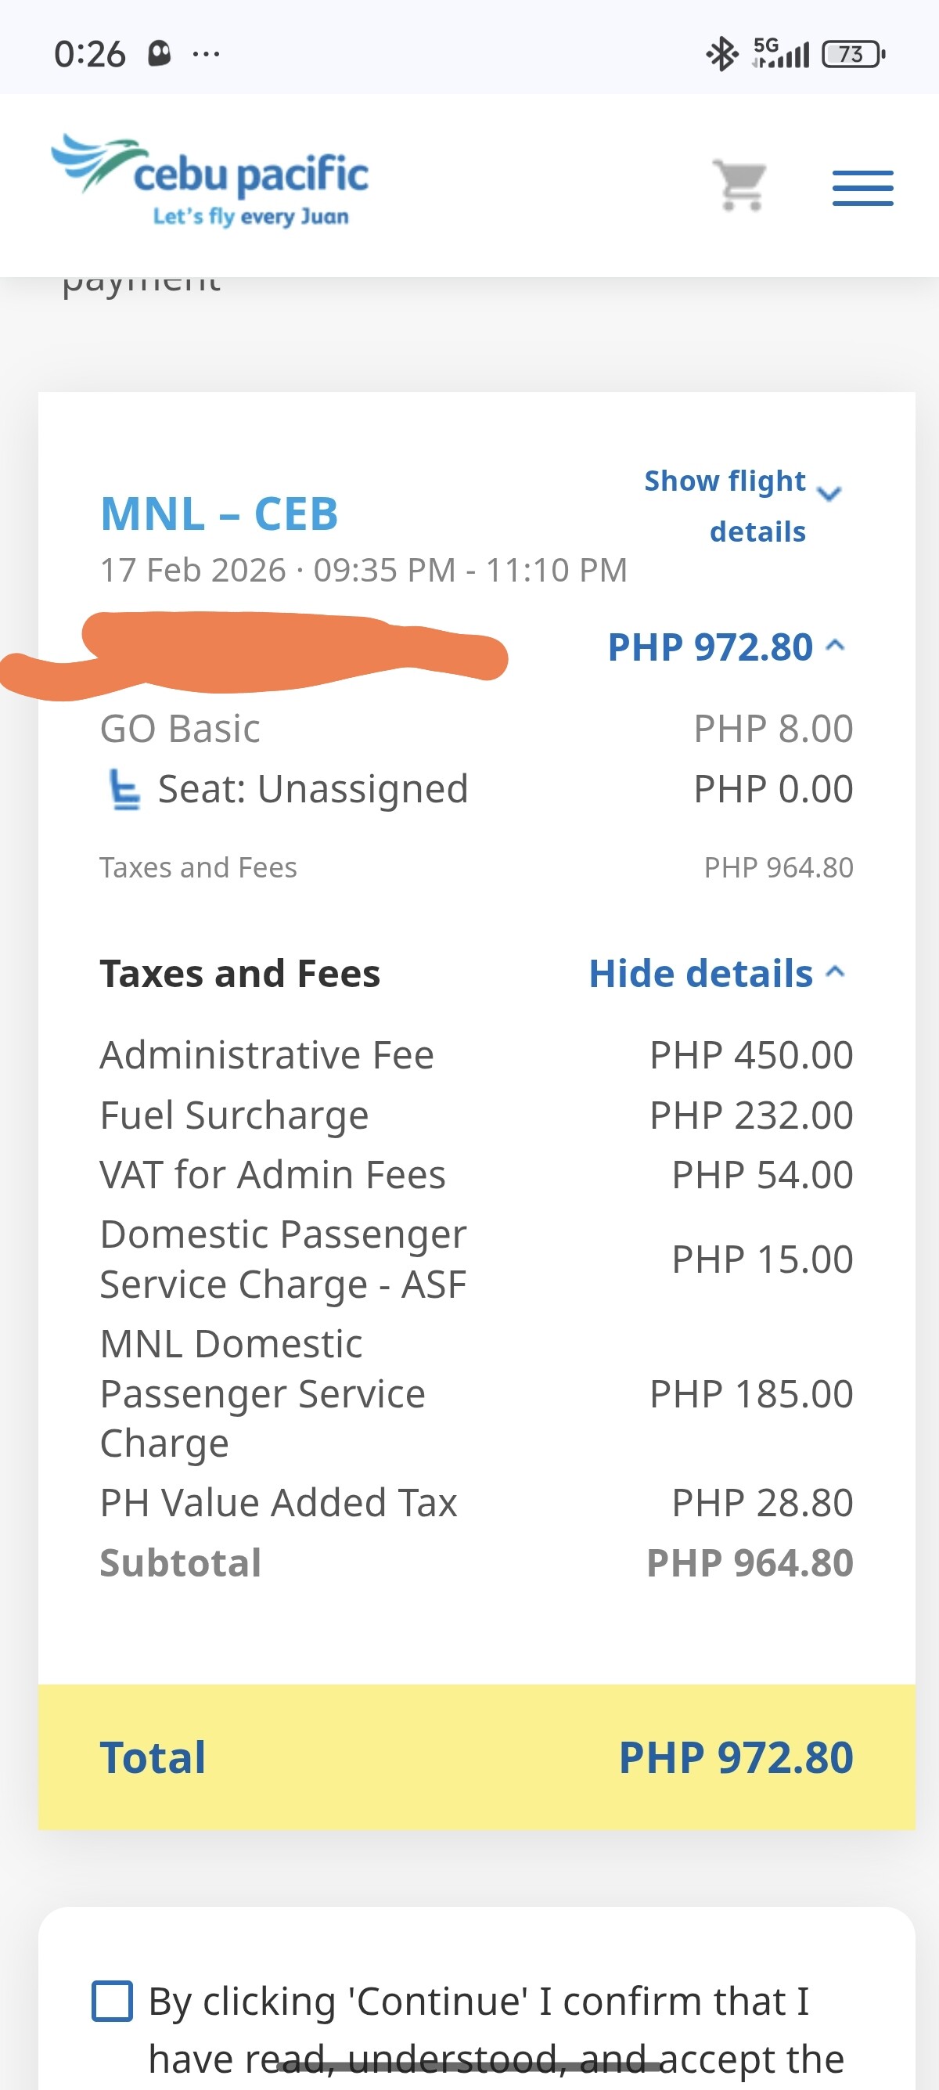Tap the status bar clock

point(89,54)
